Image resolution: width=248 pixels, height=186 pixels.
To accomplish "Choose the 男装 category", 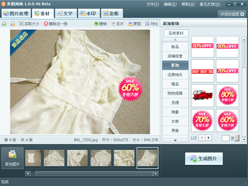I will point(175,131).
